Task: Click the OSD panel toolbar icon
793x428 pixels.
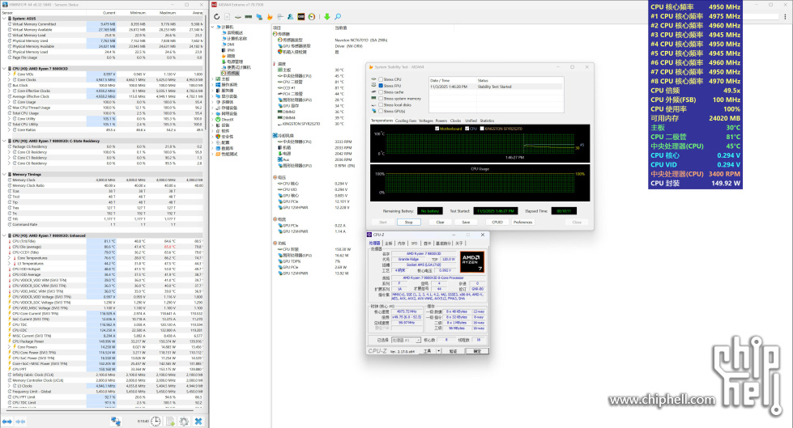Action: [x=301, y=15]
